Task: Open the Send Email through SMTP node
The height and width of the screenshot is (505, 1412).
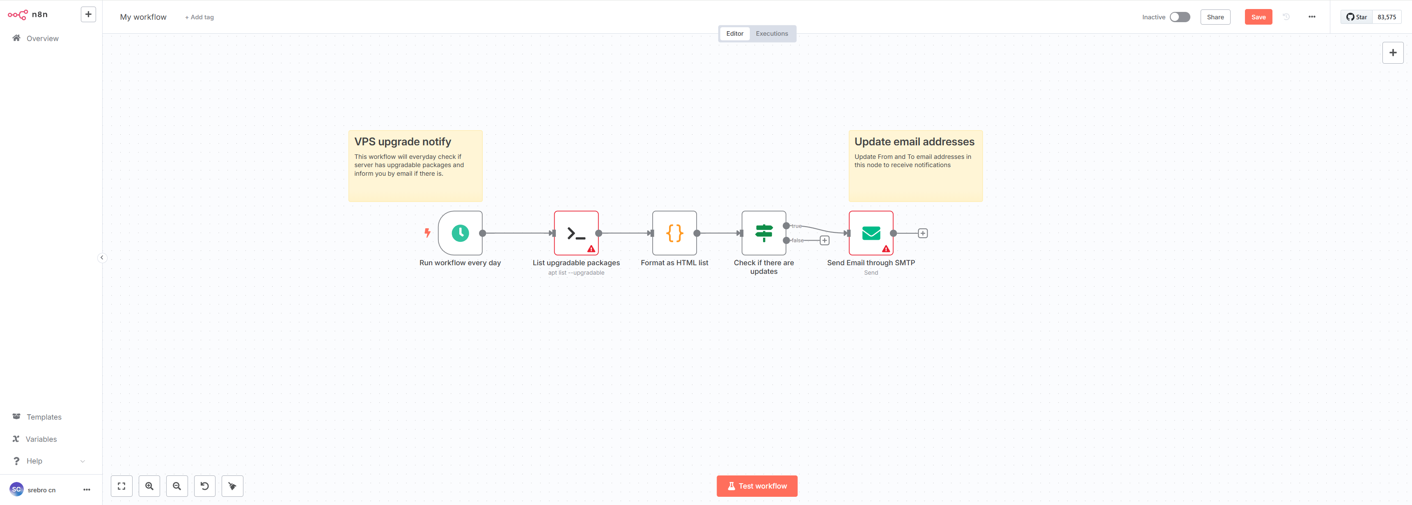Action: point(871,233)
